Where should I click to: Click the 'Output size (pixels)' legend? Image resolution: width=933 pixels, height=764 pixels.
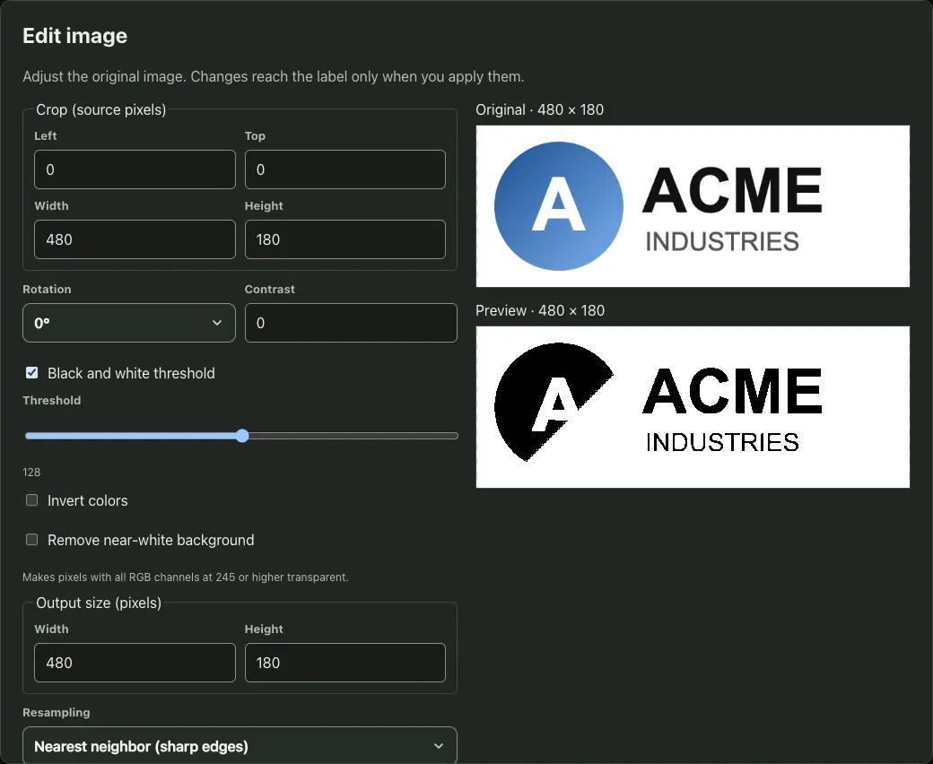coord(99,603)
